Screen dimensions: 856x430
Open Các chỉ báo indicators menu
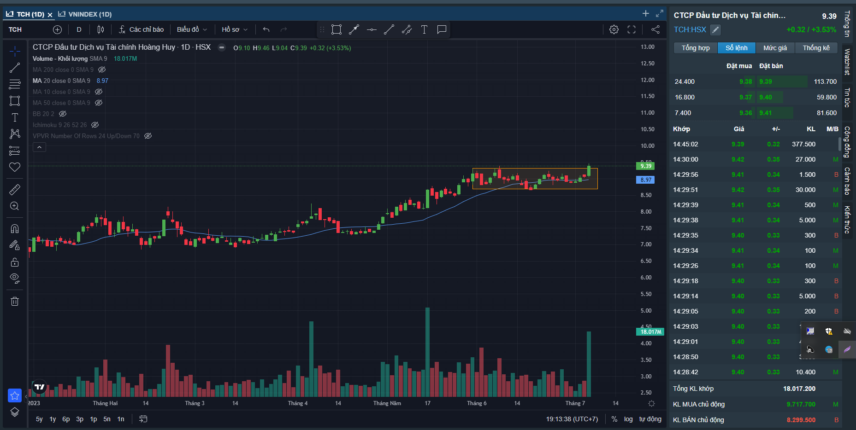click(141, 29)
